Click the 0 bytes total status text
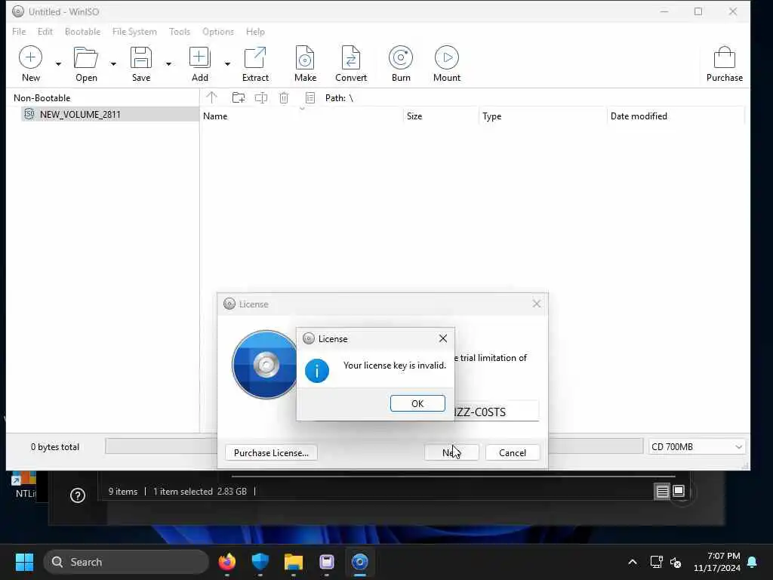This screenshot has width=773, height=580. (x=54, y=447)
